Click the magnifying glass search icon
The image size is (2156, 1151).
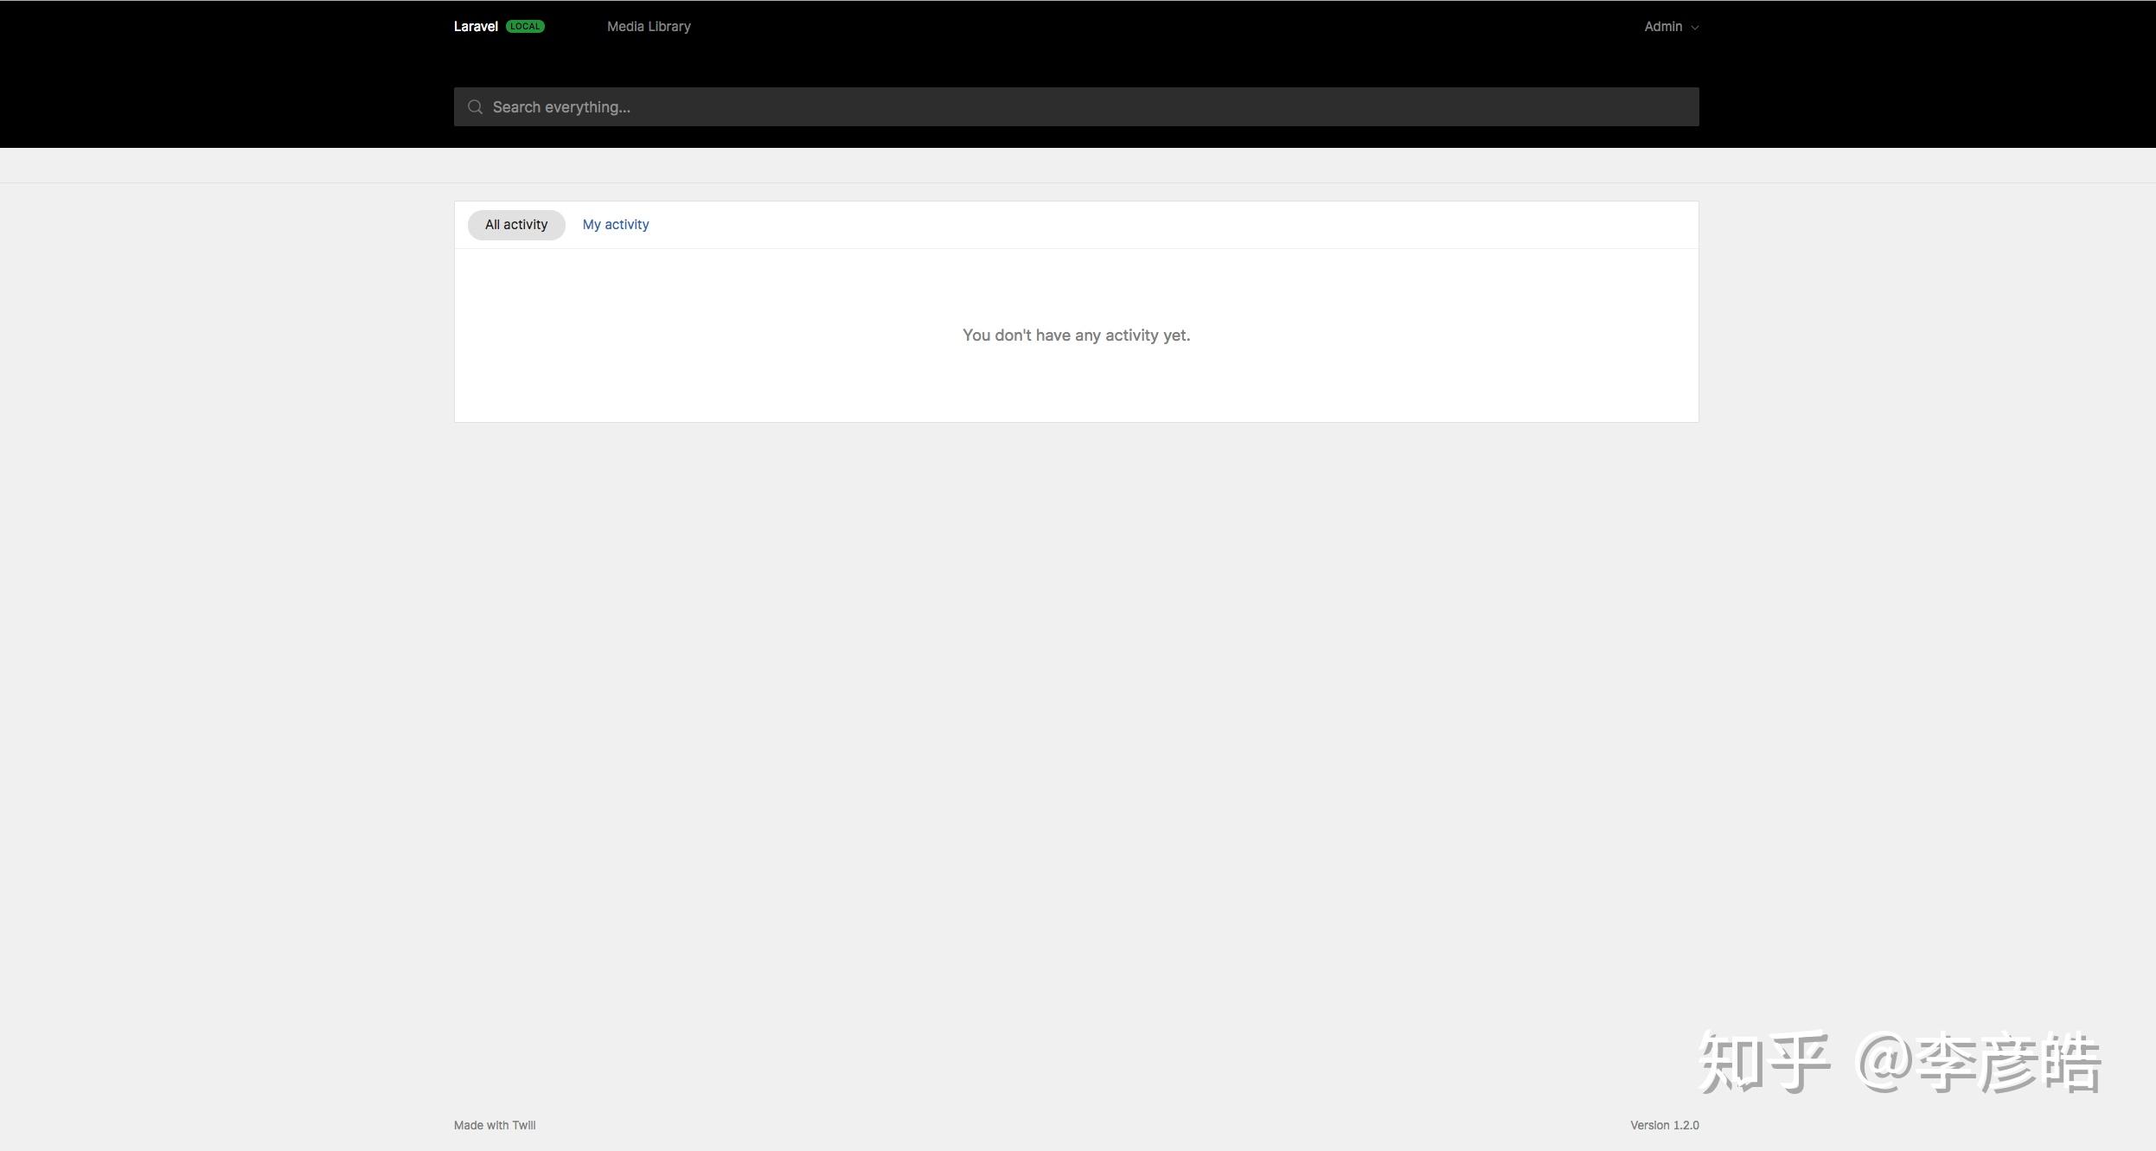475,107
